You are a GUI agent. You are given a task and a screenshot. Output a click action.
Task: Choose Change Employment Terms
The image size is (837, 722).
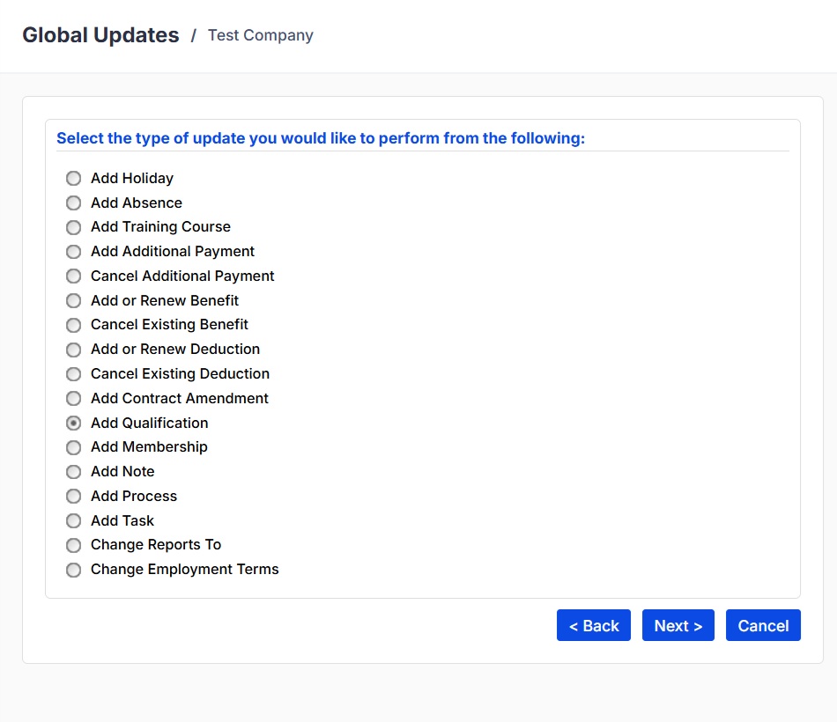pyautogui.click(x=73, y=570)
